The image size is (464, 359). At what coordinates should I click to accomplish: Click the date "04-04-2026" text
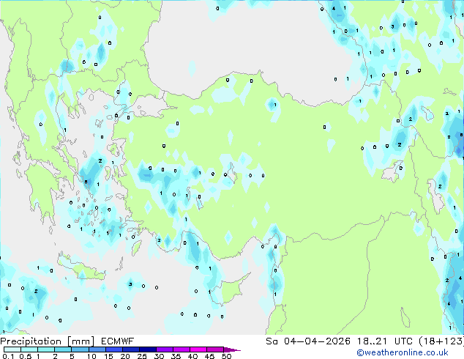tap(317, 341)
